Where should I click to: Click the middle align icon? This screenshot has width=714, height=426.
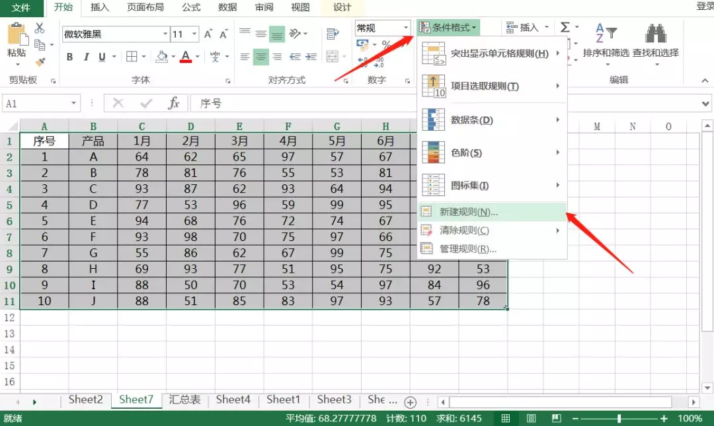(x=261, y=34)
